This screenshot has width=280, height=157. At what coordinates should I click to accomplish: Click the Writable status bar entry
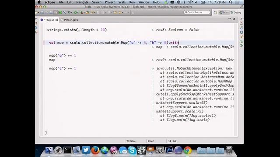pyautogui.click(x=131, y=141)
